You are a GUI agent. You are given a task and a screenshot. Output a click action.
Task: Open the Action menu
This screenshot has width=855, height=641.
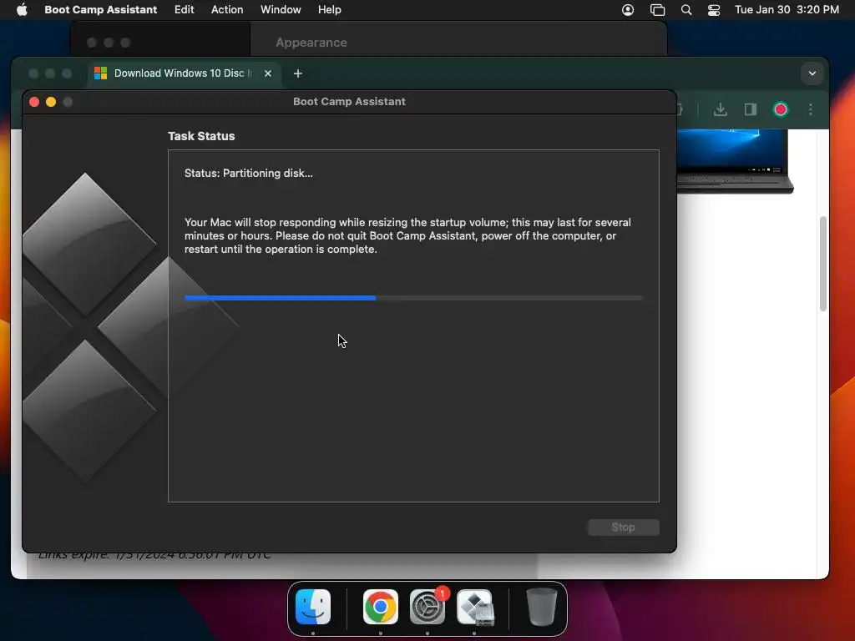tap(227, 10)
